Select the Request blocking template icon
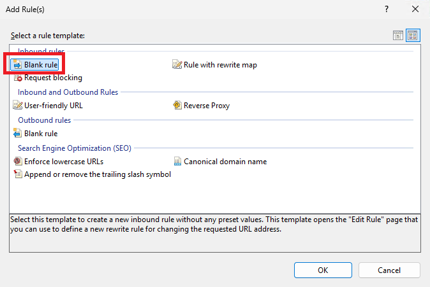The width and height of the screenshot is (430, 287). coord(18,78)
